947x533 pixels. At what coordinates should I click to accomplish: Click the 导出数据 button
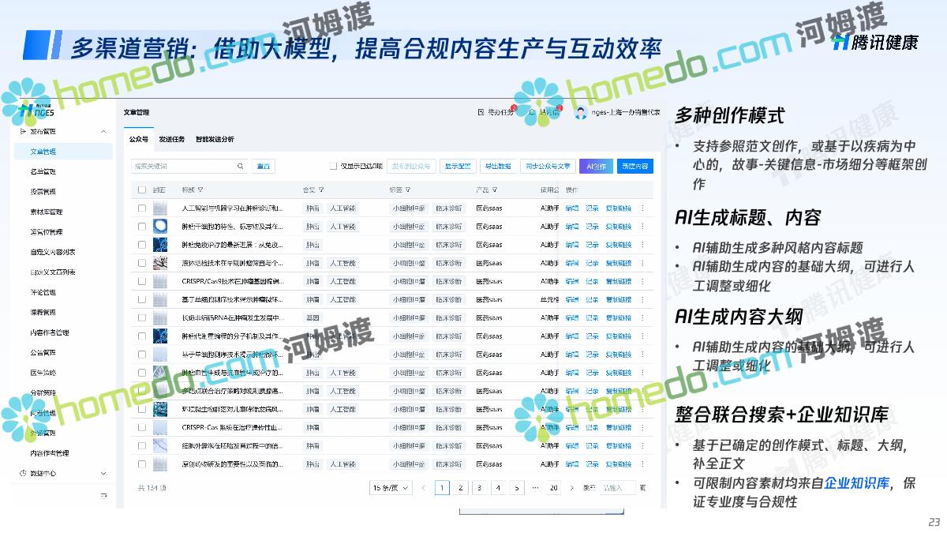click(498, 167)
